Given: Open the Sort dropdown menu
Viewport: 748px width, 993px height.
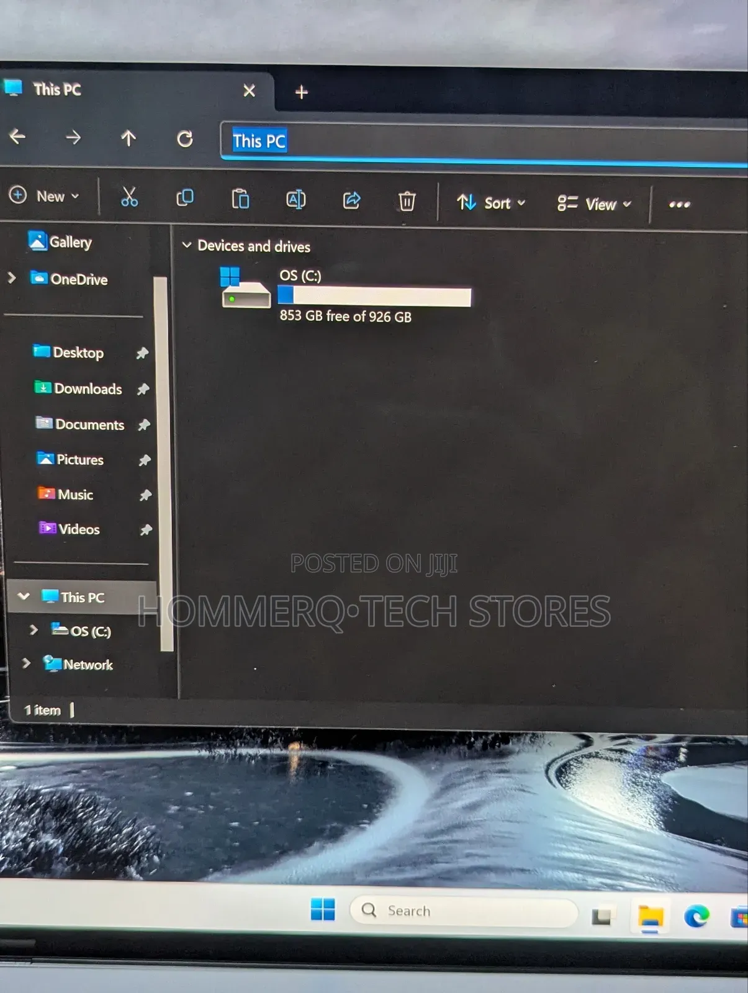Looking at the screenshot, I should 491,203.
